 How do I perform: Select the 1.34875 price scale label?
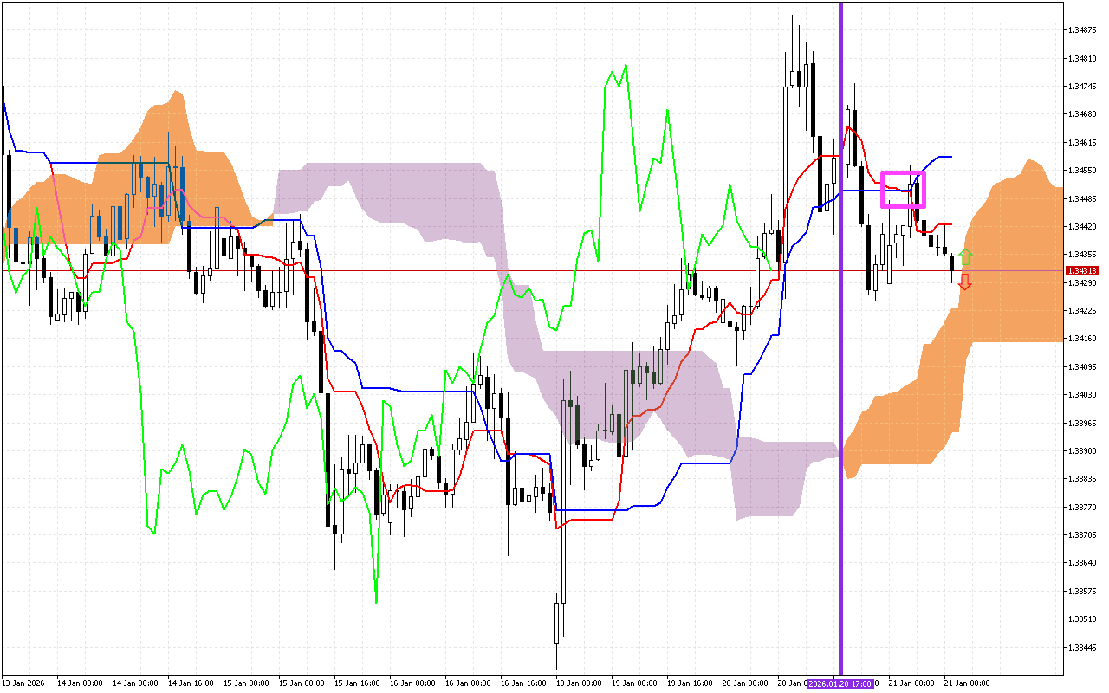pos(1083,29)
